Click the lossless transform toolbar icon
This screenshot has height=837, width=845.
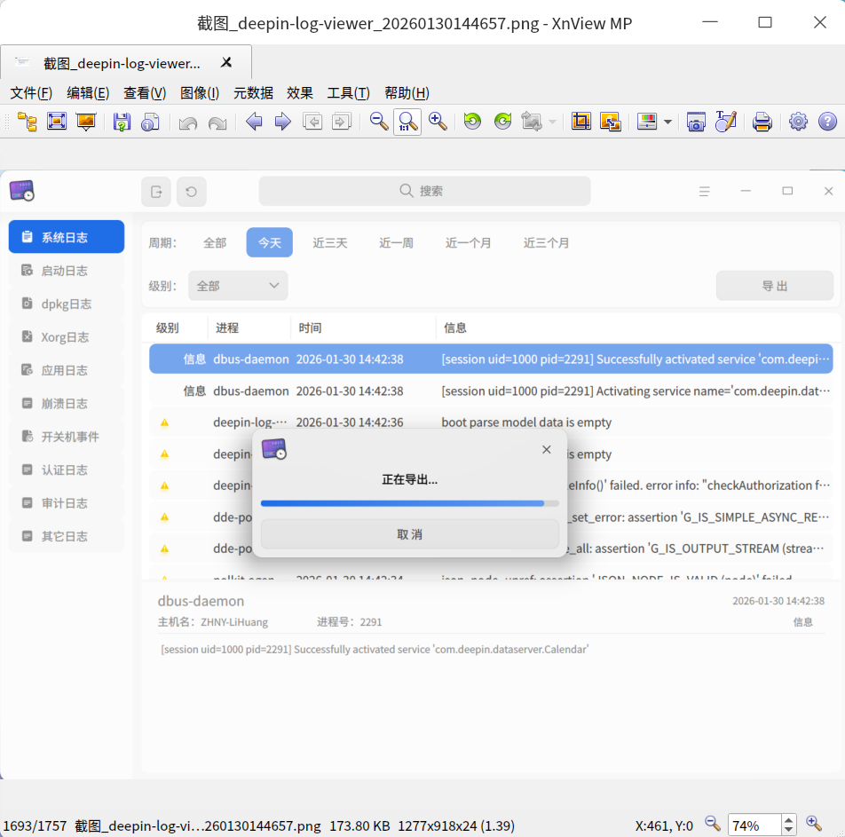532,122
